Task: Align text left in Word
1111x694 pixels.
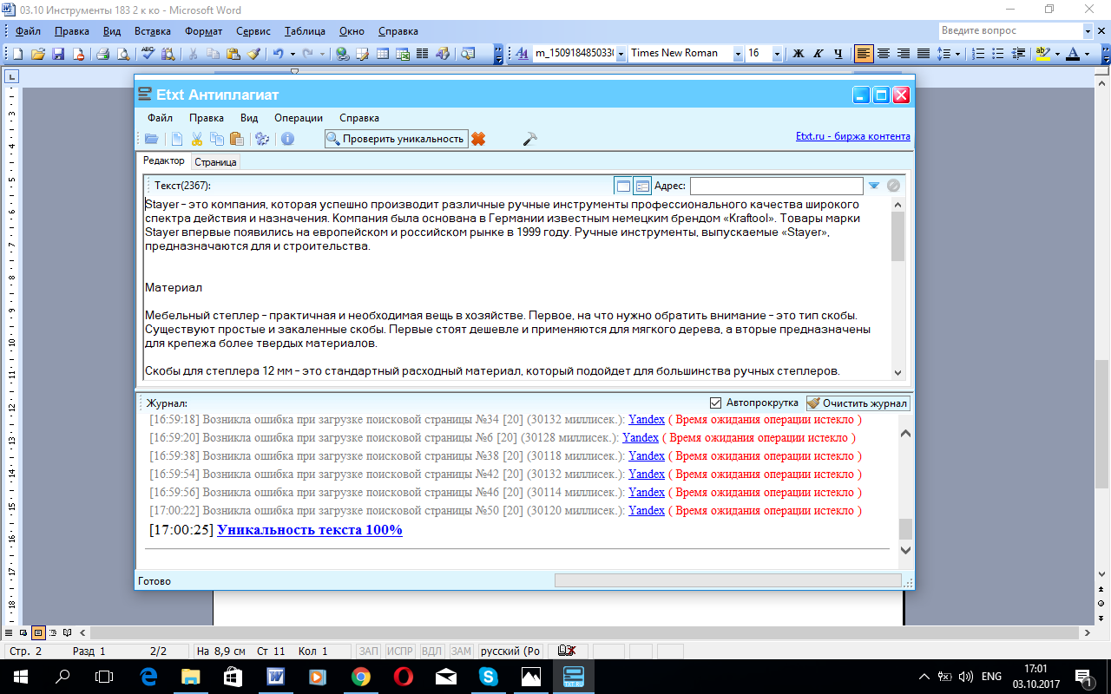Action: pos(864,54)
